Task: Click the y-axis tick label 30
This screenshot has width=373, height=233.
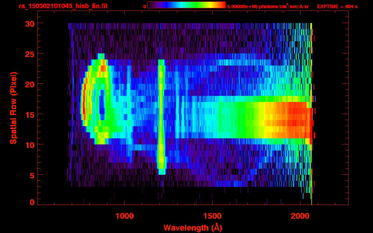Action: (29, 23)
